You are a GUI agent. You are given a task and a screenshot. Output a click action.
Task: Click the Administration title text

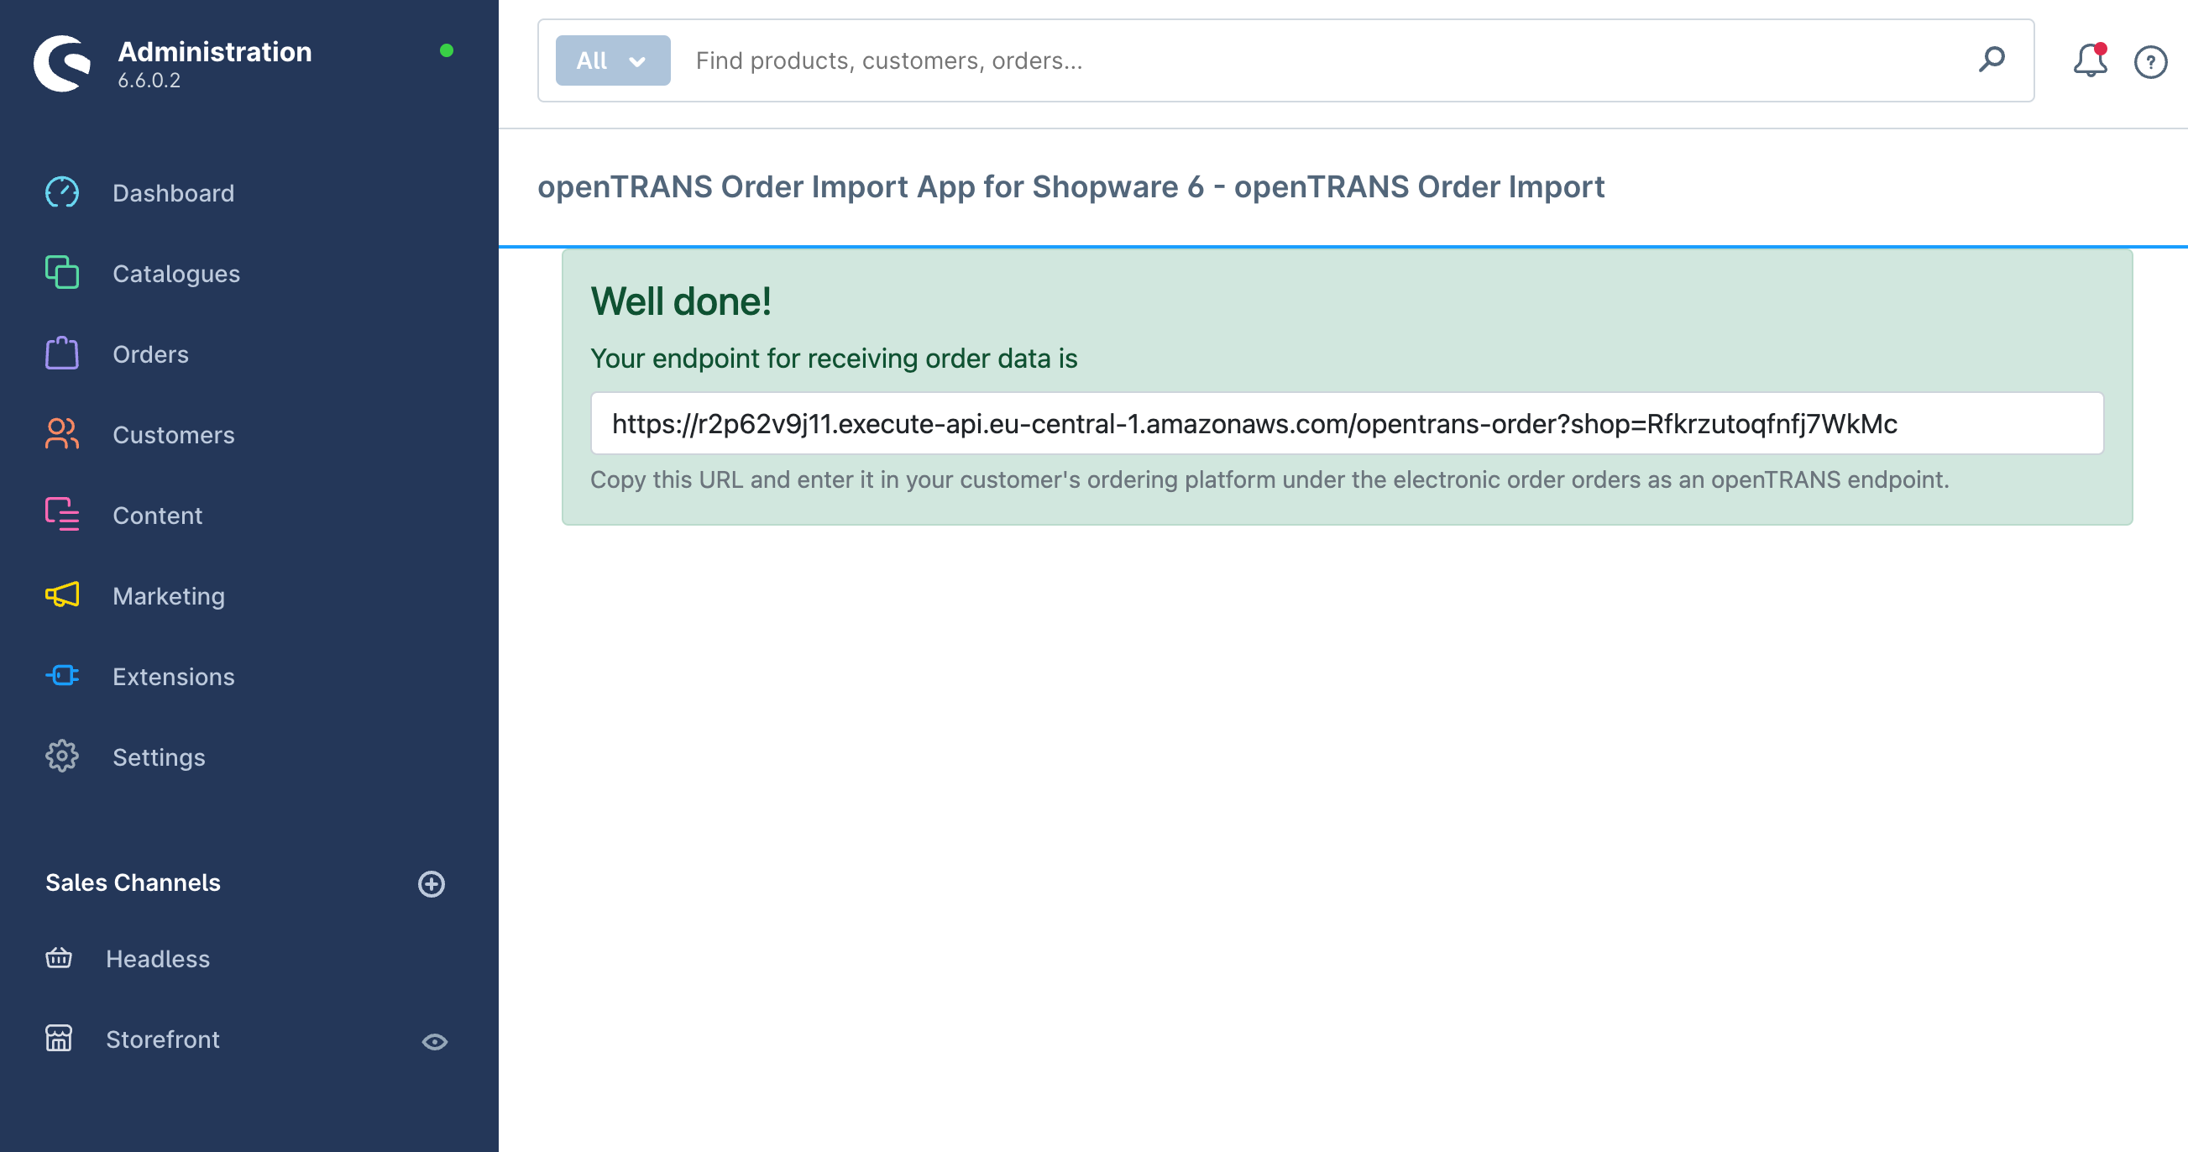point(215,52)
